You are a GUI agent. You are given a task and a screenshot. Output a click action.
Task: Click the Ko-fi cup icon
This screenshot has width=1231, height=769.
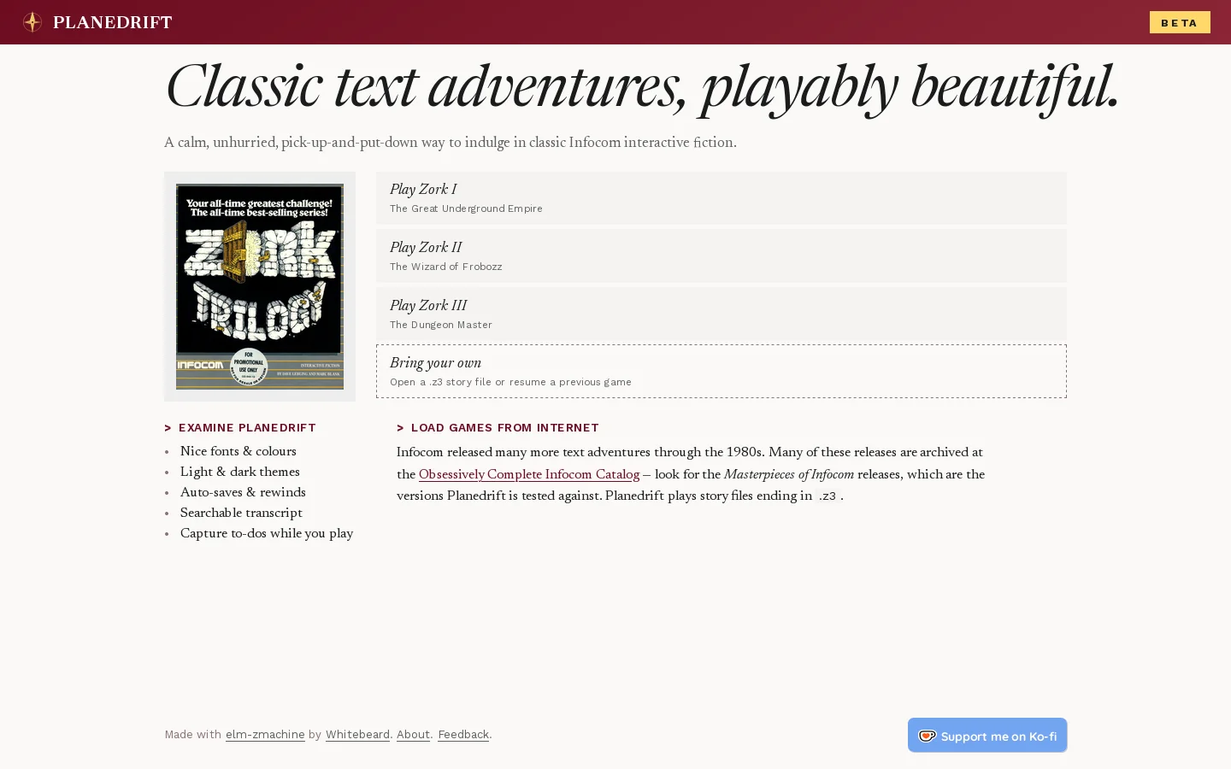pyautogui.click(x=927, y=736)
